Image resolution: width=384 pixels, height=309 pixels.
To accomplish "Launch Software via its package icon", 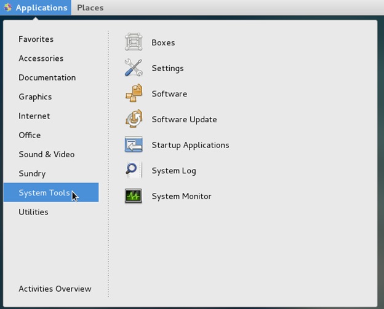I will coord(134,94).
